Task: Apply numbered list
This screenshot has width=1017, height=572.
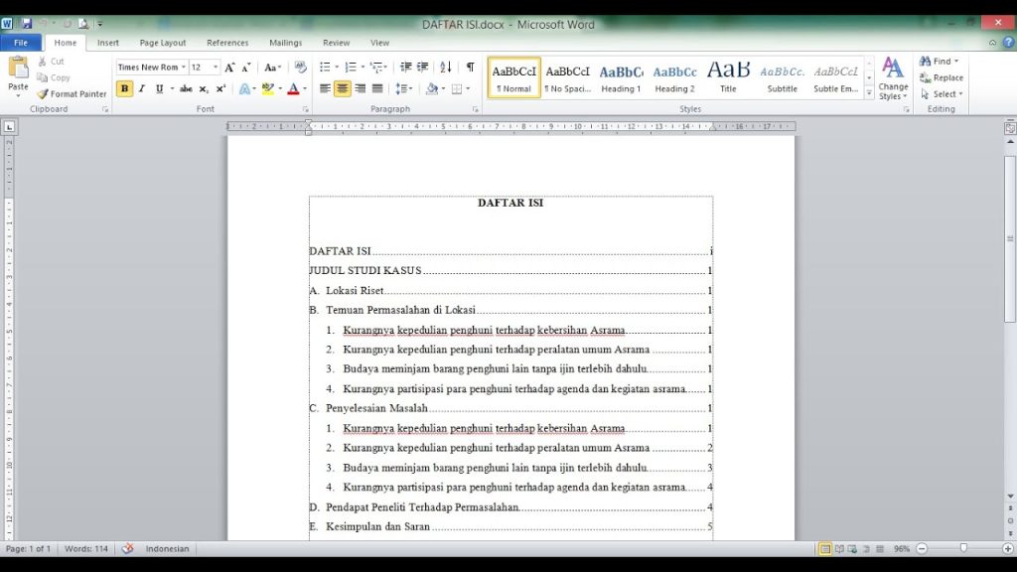Action: pos(351,67)
